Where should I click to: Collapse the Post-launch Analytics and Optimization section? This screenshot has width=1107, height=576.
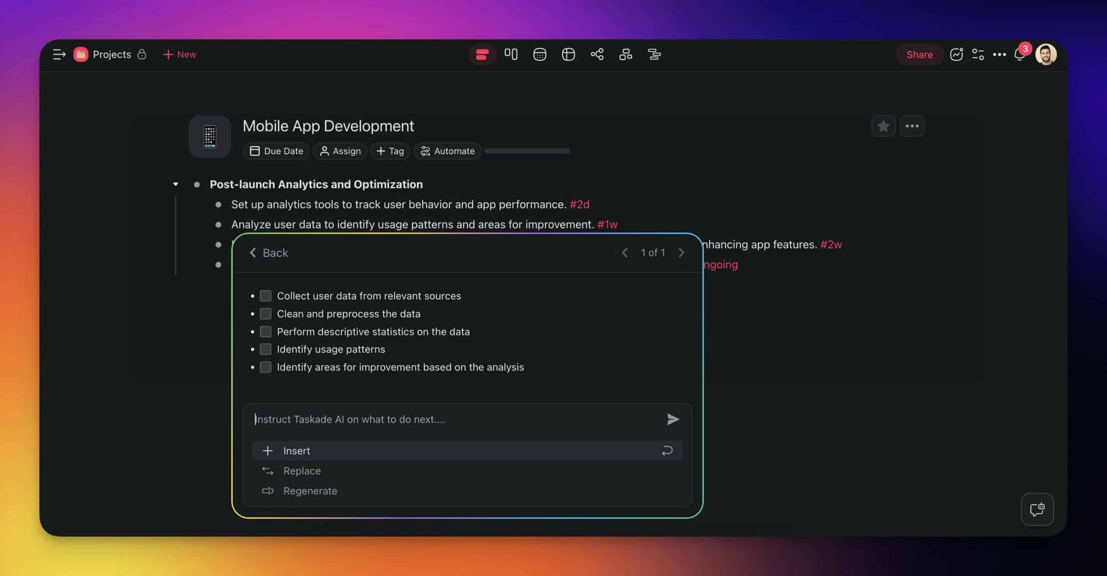click(176, 185)
